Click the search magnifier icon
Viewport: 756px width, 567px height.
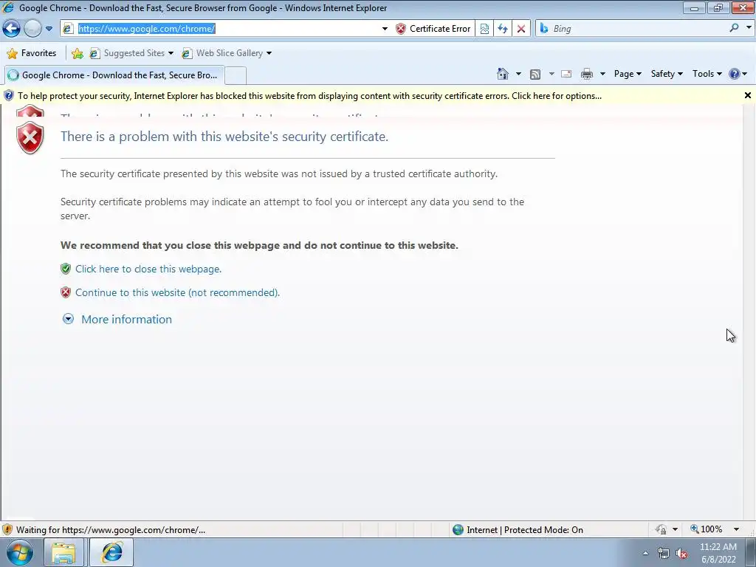click(x=735, y=28)
